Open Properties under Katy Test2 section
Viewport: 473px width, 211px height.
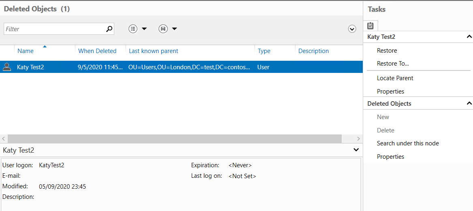click(390, 92)
